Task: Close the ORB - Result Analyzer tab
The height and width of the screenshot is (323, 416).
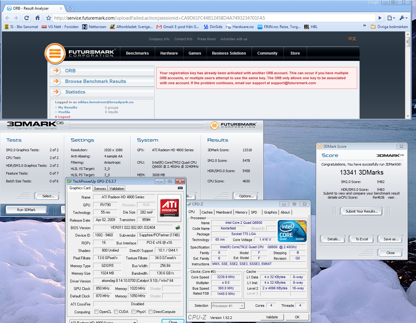Action: [61, 8]
